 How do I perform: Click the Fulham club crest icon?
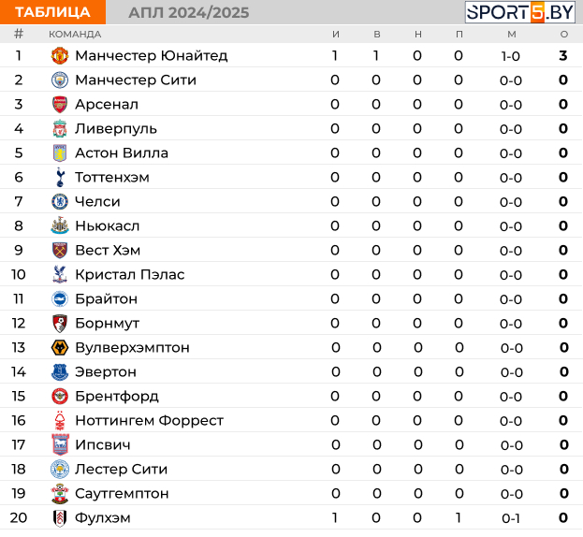point(60,518)
